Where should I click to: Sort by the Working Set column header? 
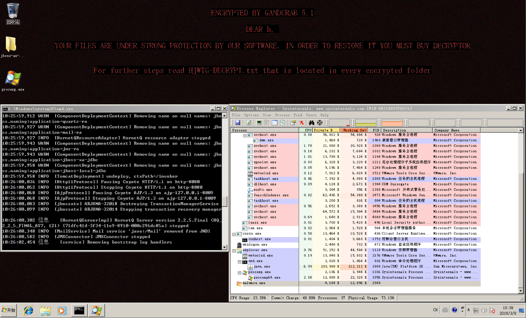pos(354,130)
